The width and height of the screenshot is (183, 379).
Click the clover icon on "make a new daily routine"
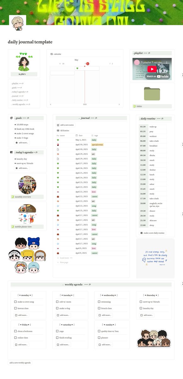pyautogui.click(x=141, y=233)
